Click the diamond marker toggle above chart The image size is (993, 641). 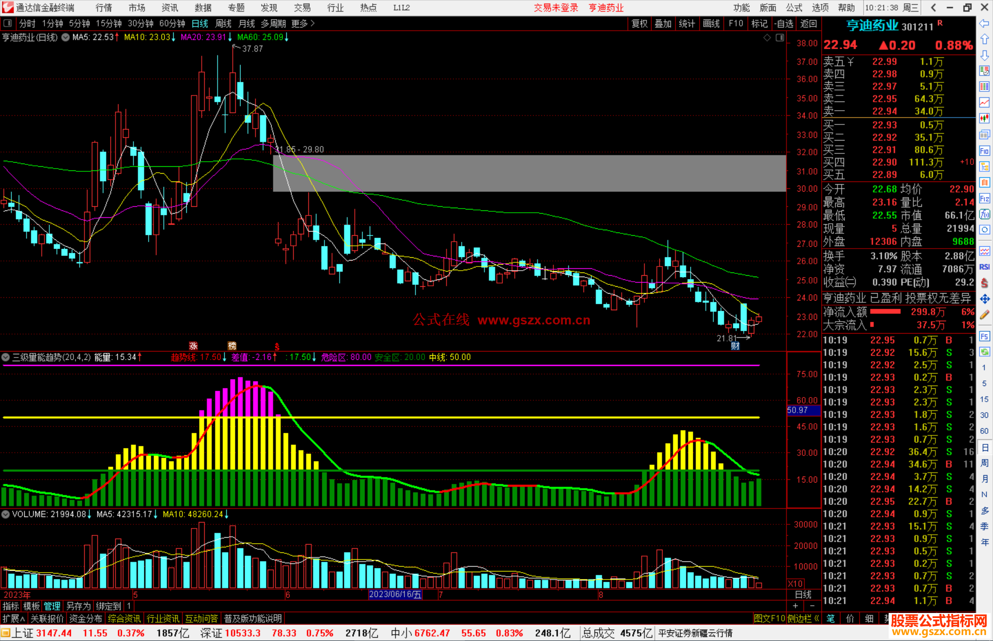[767, 38]
